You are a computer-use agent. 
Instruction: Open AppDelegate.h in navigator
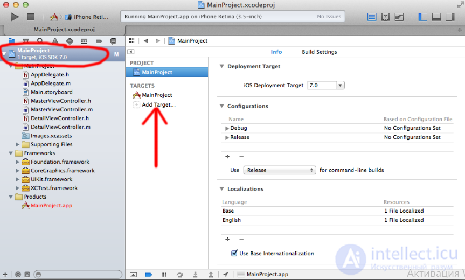(x=50, y=75)
